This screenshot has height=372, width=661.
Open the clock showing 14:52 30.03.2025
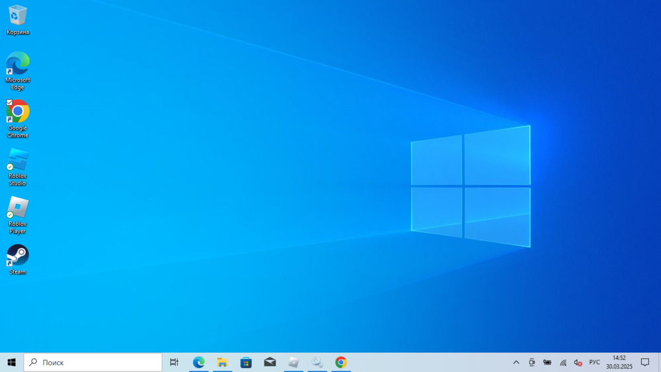[619, 362]
